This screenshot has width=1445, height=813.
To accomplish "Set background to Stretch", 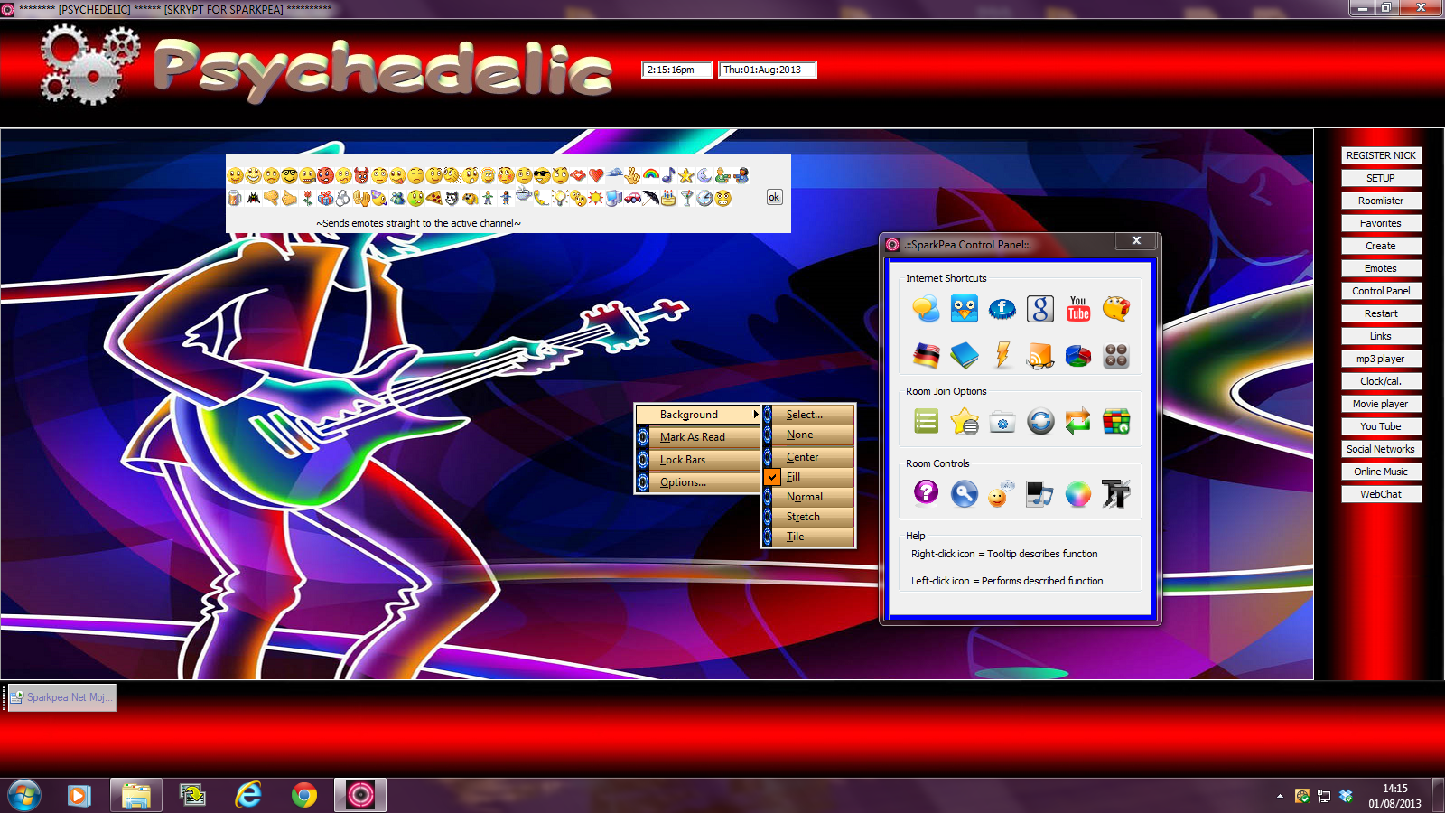I will (808, 517).
